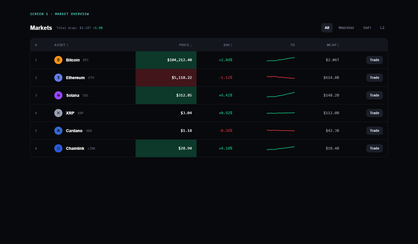Viewport: 418px width, 244px height.
Task: Click Trade in the Cardano row
Action: coord(374,131)
